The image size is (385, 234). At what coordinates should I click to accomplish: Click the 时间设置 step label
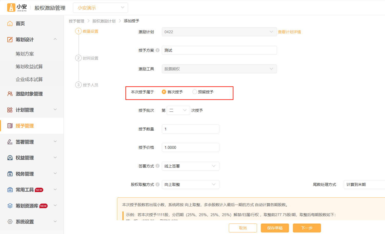[x=91, y=58]
